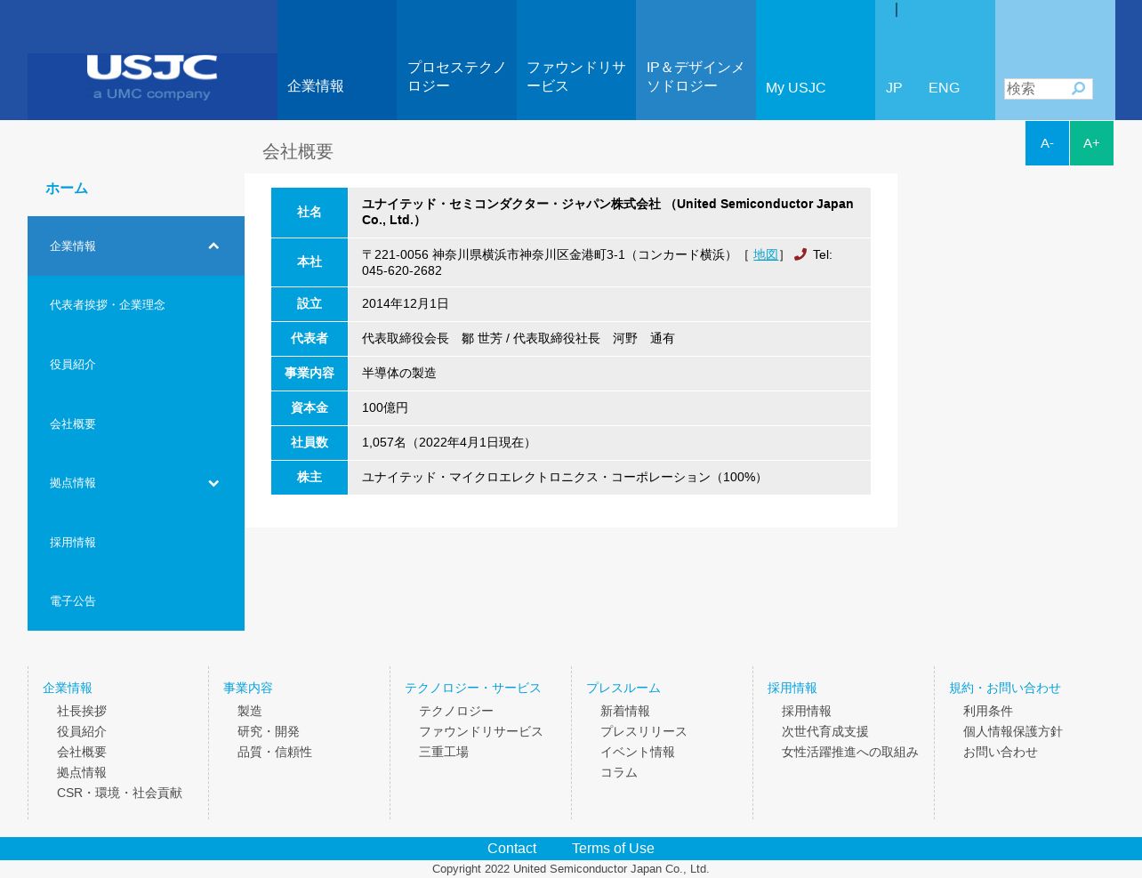
Task: Click footer heading 企業情報
Action: (x=68, y=688)
